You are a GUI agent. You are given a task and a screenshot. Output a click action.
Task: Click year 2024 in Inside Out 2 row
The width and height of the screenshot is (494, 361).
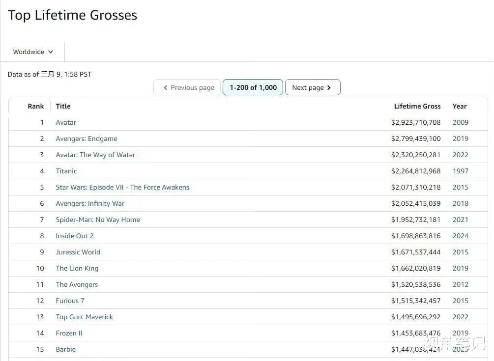(x=460, y=236)
